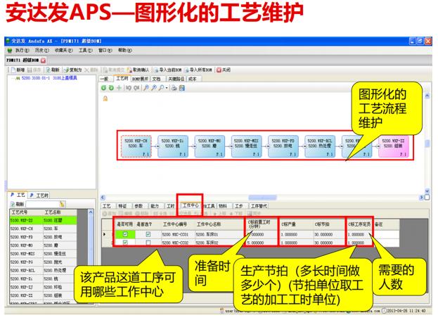
Task: Click the 取消确认 toolbar icon
Action: coord(129,70)
